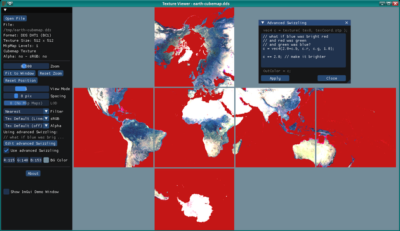Screen dimensions: 400x231
Task: Click the B:153 background color field
Action: pyautogui.click(x=36, y=160)
